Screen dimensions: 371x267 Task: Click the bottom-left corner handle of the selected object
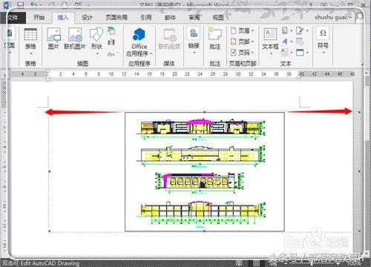[x=50, y=231]
